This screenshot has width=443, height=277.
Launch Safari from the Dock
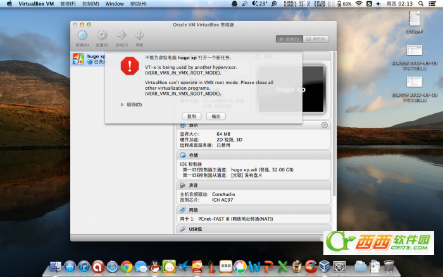(113, 266)
